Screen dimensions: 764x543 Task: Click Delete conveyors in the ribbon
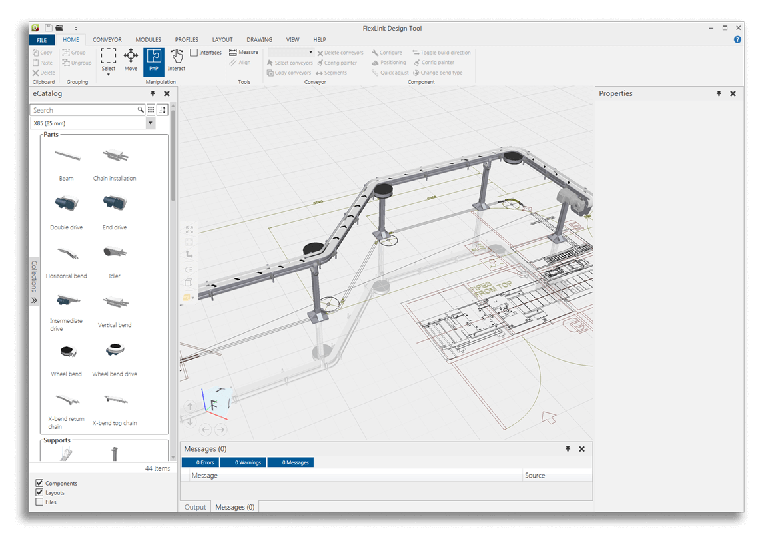point(340,53)
